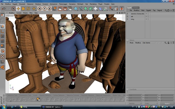This screenshot has height=109, width=175.
Task: Click the X position input field
Action: [135, 95]
